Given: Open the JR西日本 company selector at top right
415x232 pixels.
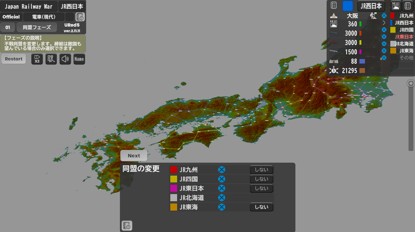Looking at the screenshot, I should click(371, 6).
